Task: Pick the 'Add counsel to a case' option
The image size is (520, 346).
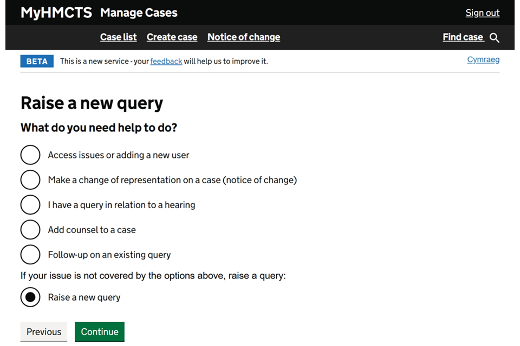Action: [x=30, y=230]
